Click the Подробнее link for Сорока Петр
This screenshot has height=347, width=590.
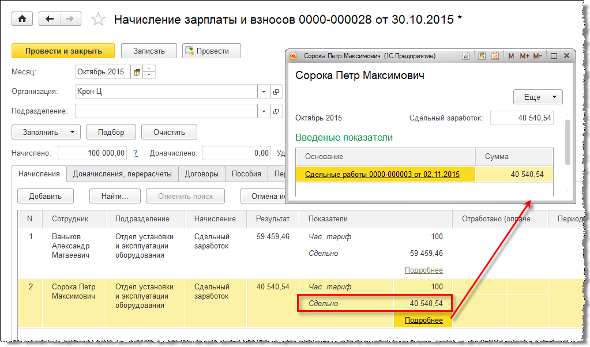pos(424,320)
